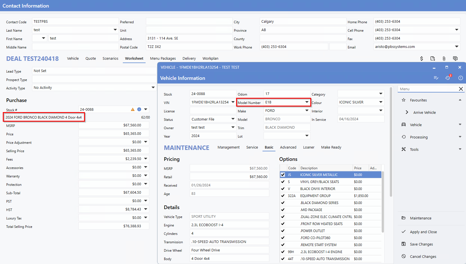The image size is (466, 264).
Task: Click the Price column header
Action: pos(361,168)
